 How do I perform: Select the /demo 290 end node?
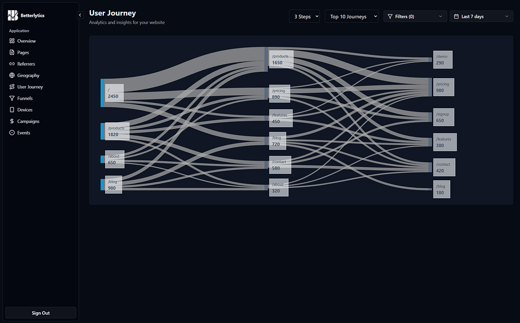[443, 60]
